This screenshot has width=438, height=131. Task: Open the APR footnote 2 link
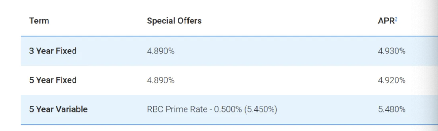[x=396, y=19]
